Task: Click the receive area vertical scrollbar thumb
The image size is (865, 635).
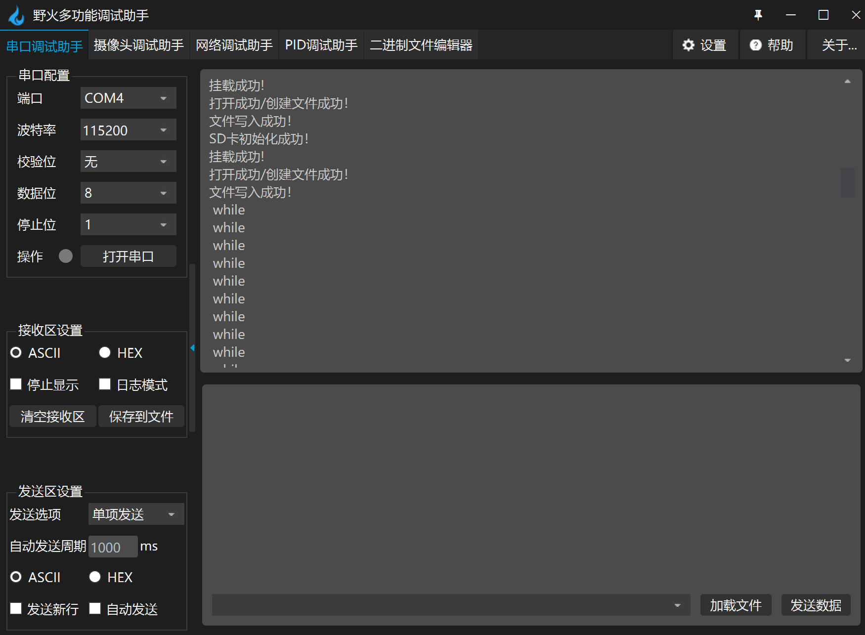Action: pyautogui.click(x=848, y=183)
